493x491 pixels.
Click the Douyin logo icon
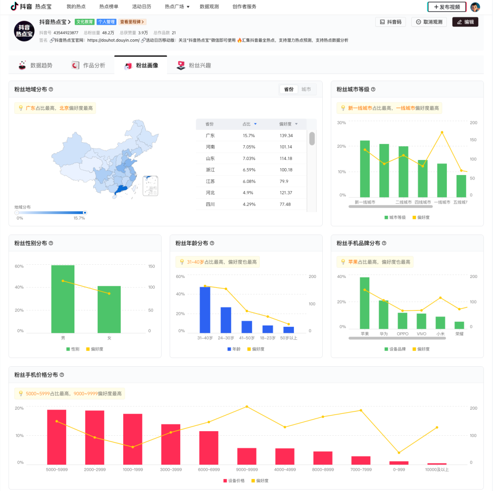[x=14, y=6]
